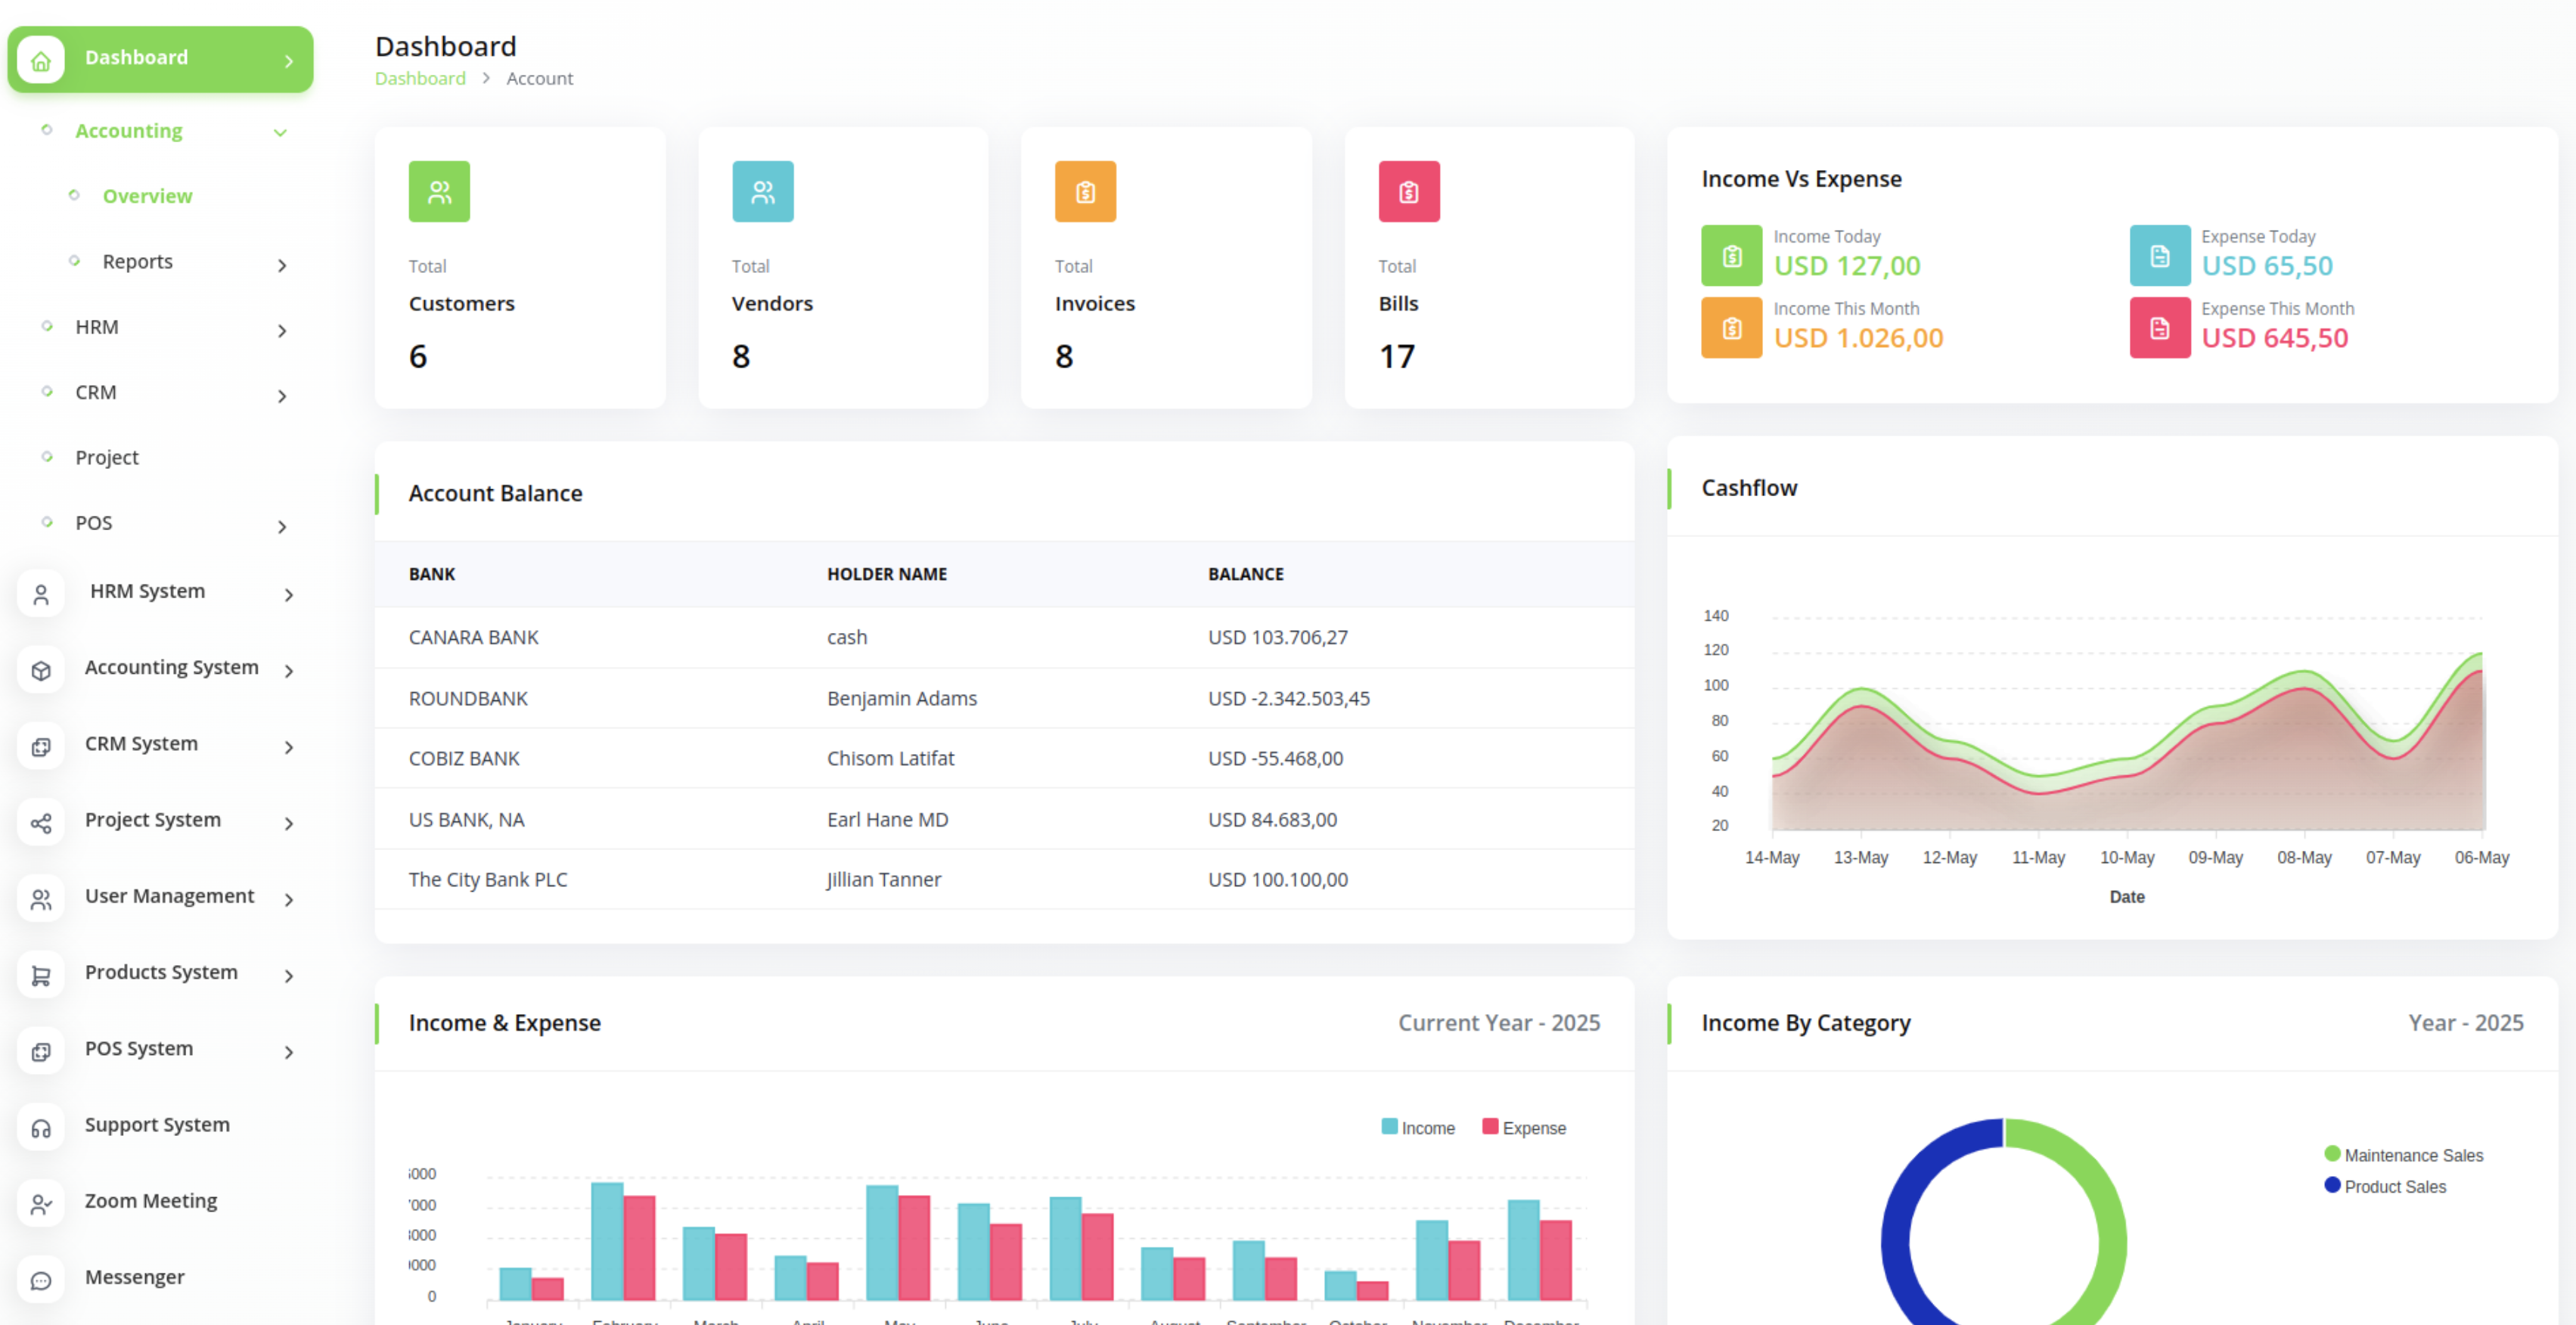The height and width of the screenshot is (1325, 2576).
Task: Toggle the Expense legend in bar chart
Action: [1524, 1128]
